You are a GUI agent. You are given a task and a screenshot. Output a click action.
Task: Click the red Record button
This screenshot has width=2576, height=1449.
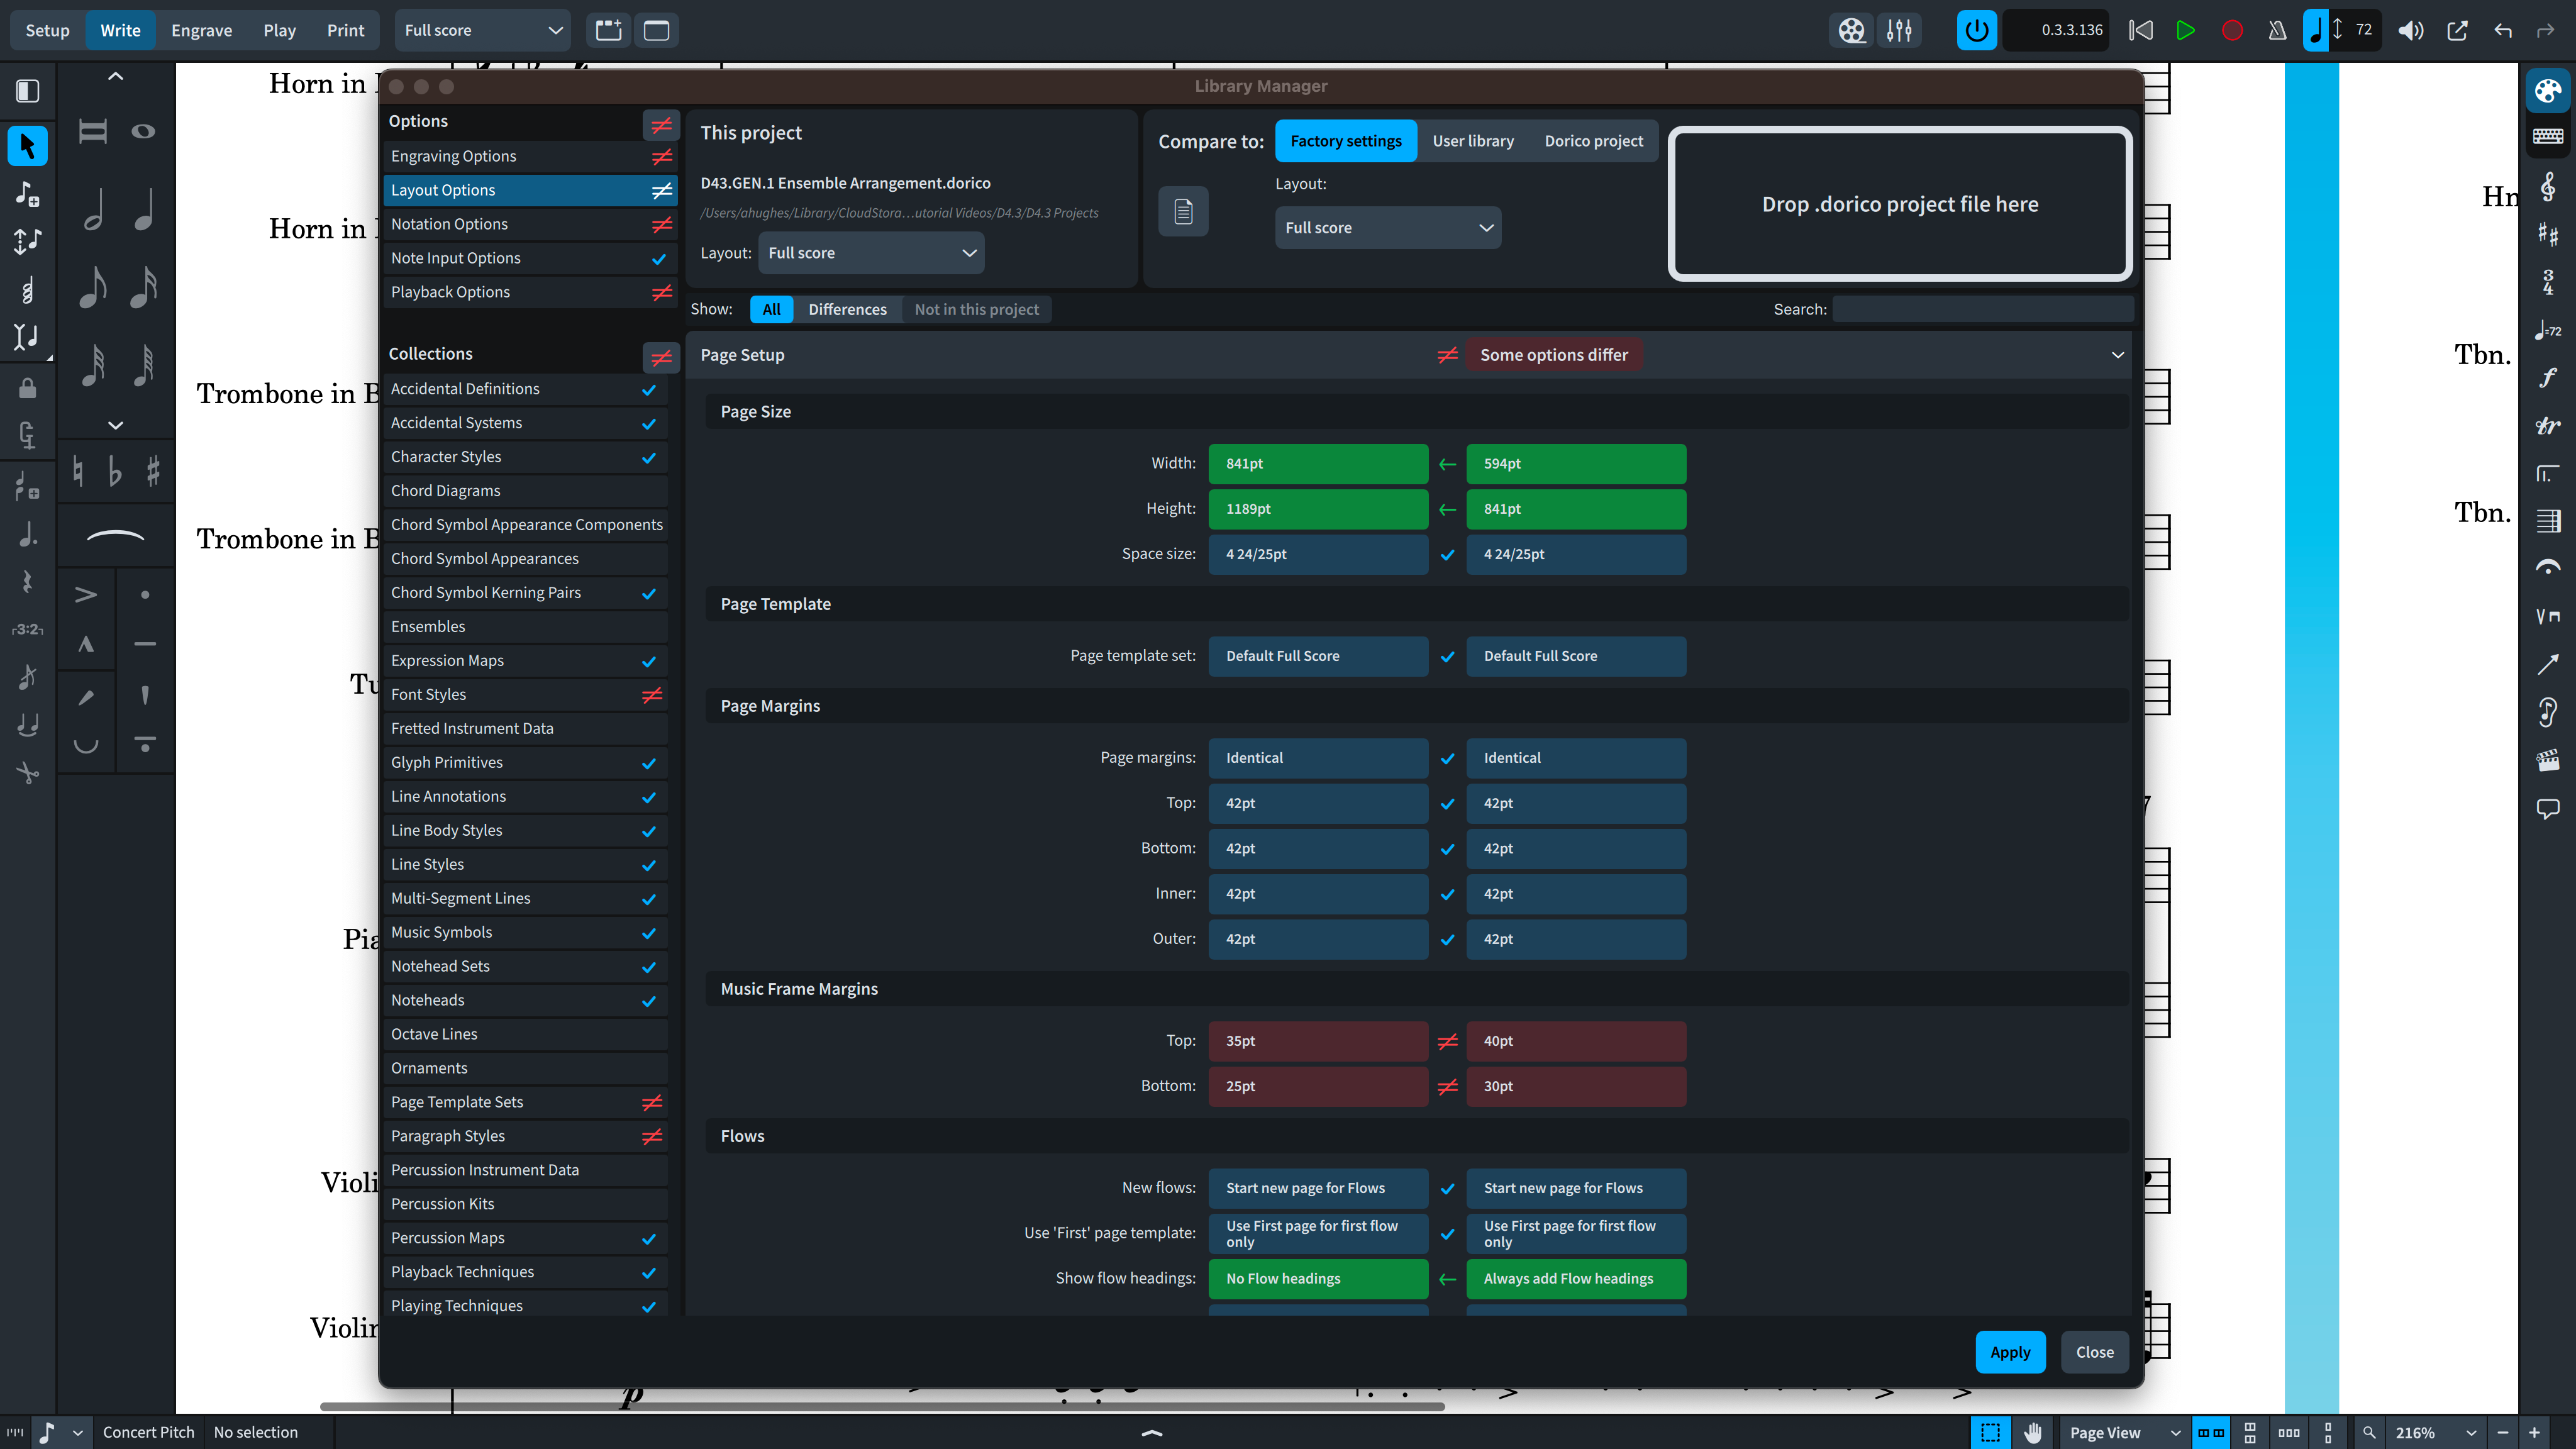pos(2232,30)
